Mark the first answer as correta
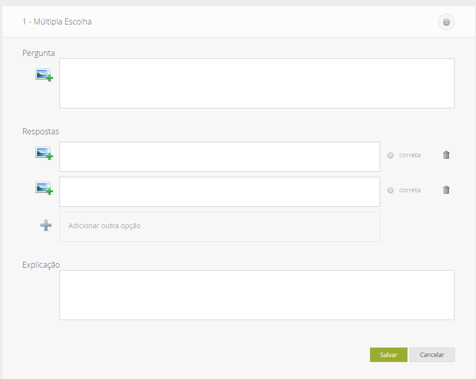The height and width of the screenshot is (379, 476). (390, 155)
